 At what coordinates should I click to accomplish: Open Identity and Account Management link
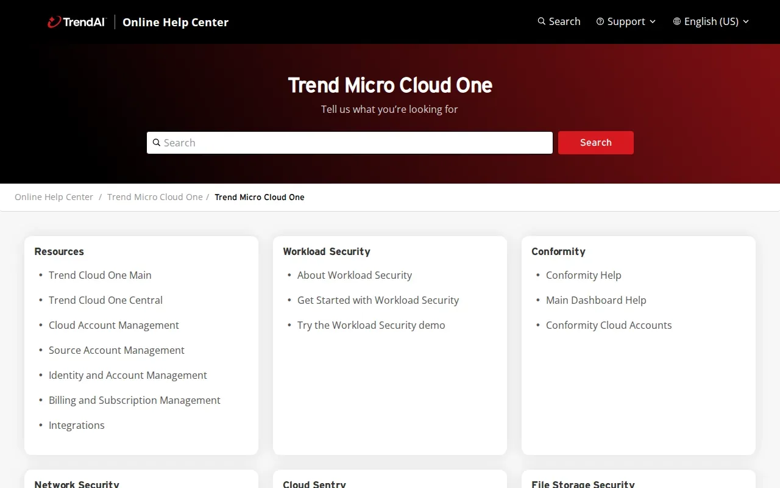coord(128,375)
